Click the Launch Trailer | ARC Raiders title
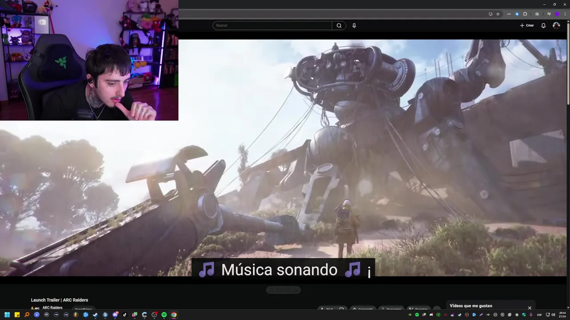 59,300
